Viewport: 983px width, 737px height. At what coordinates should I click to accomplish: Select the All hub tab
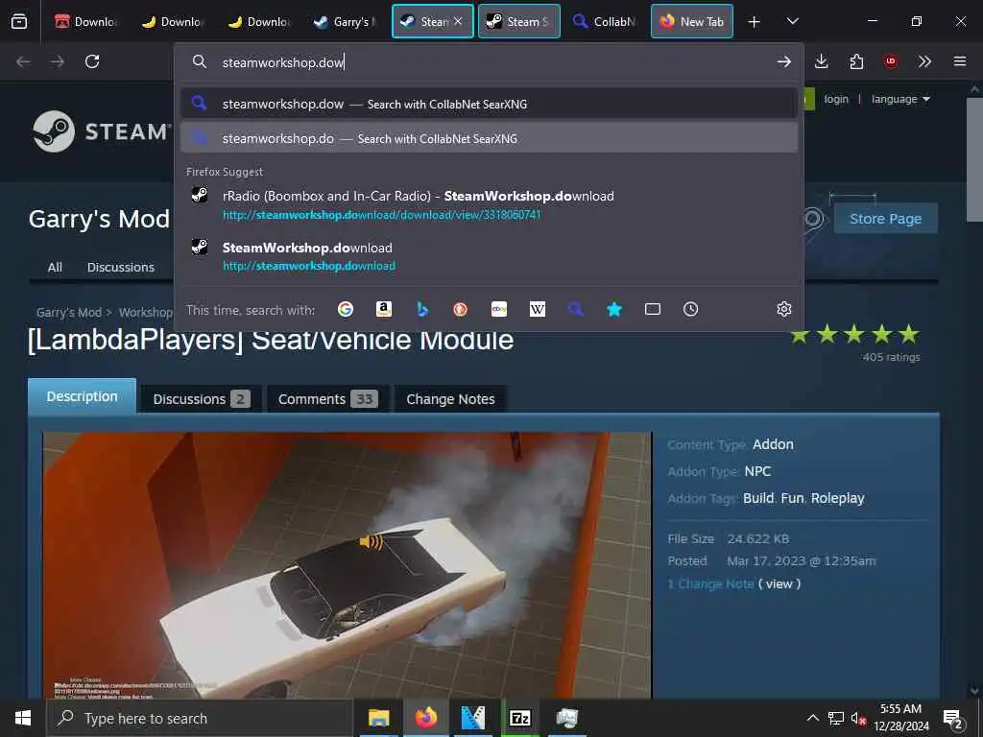pos(55,267)
